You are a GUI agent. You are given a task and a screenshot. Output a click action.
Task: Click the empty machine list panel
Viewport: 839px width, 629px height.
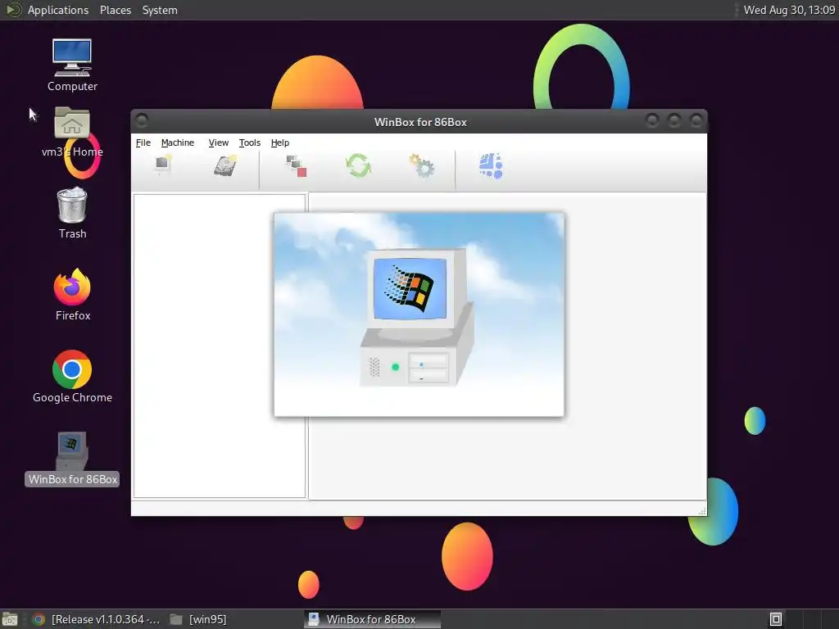click(220, 346)
